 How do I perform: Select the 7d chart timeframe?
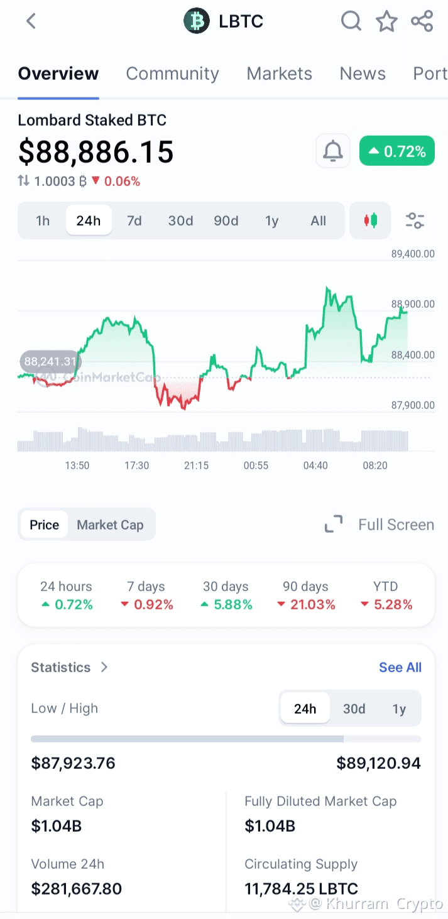pos(134,220)
